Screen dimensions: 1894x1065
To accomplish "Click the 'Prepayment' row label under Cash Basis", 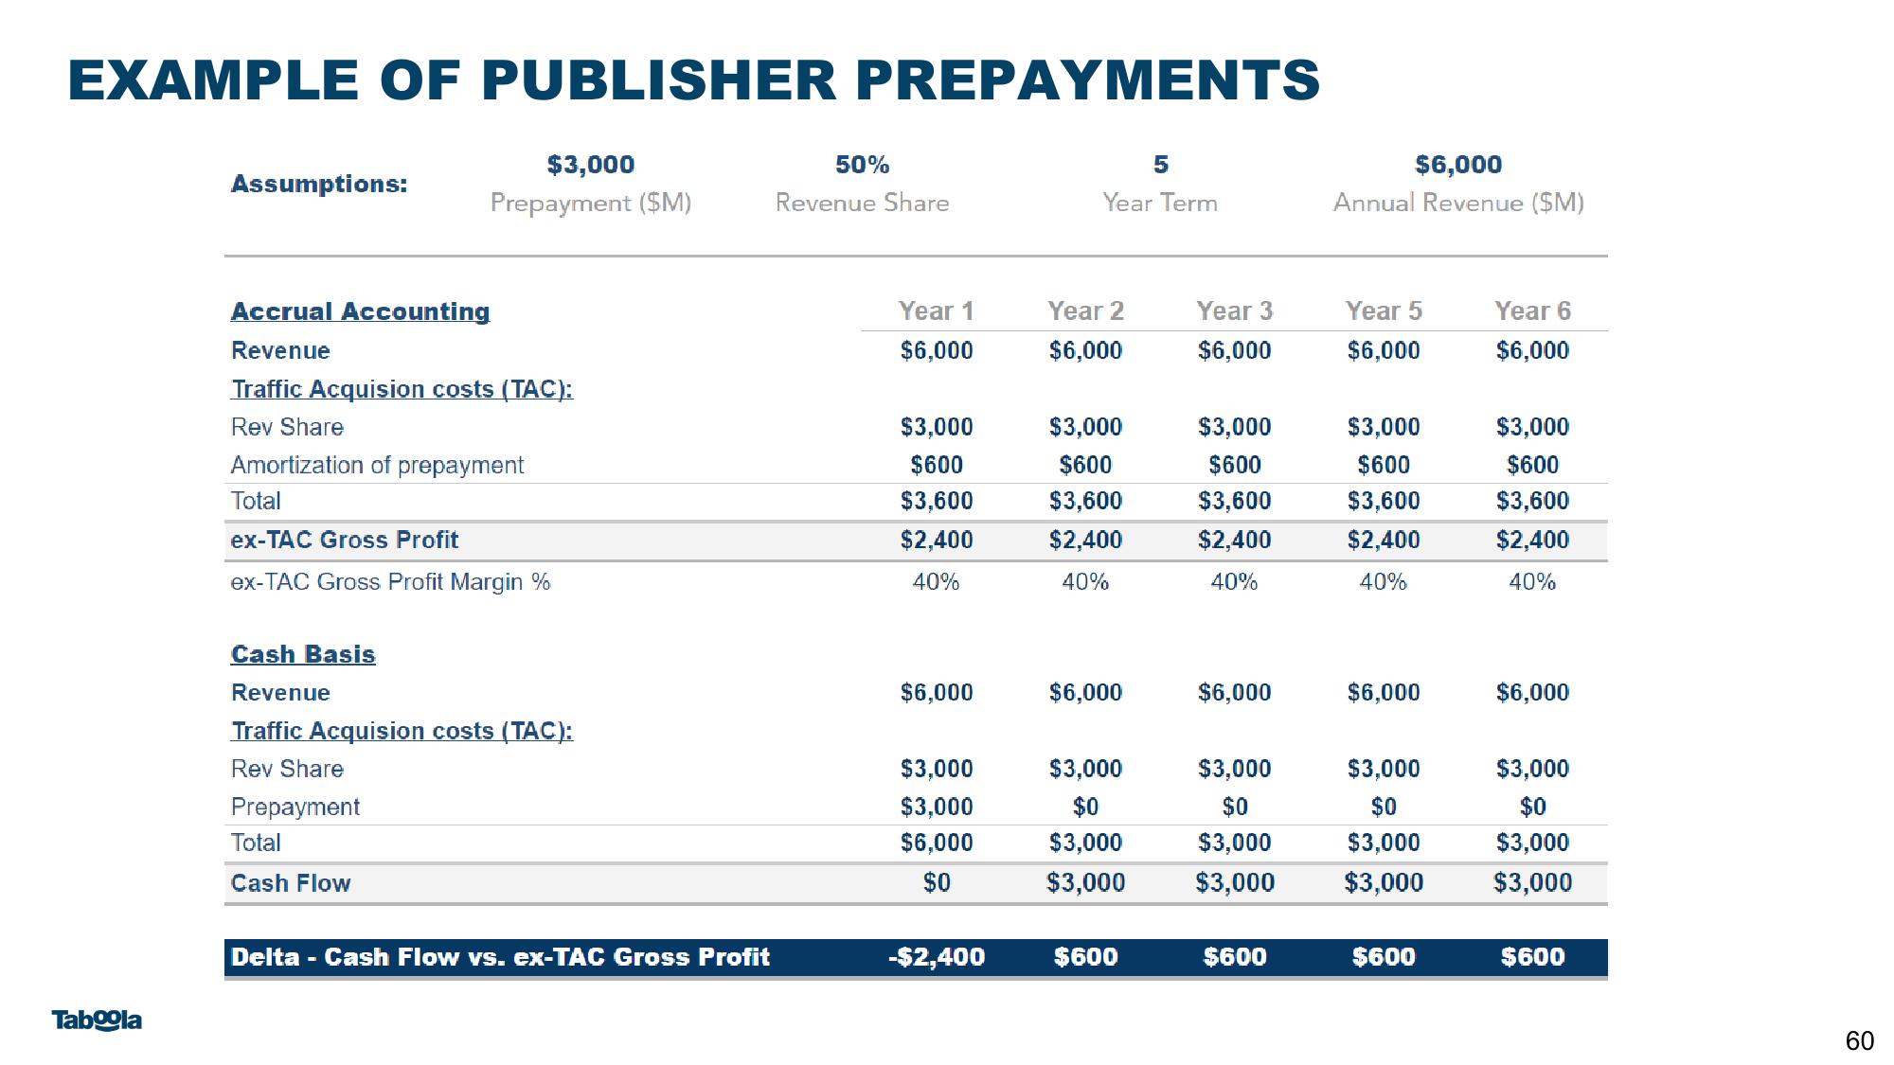I will tap(295, 808).
